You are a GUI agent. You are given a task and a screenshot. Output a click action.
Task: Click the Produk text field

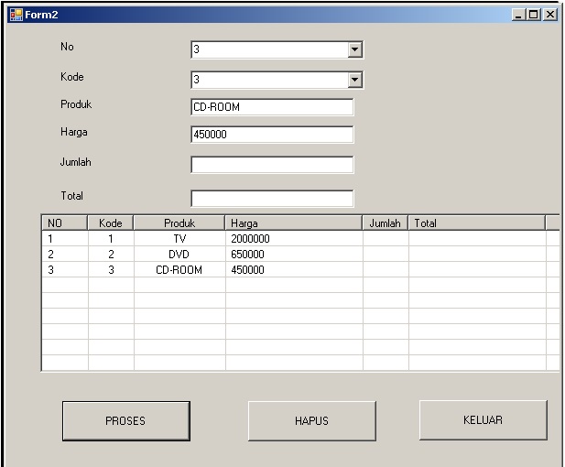tap(271, 107)
